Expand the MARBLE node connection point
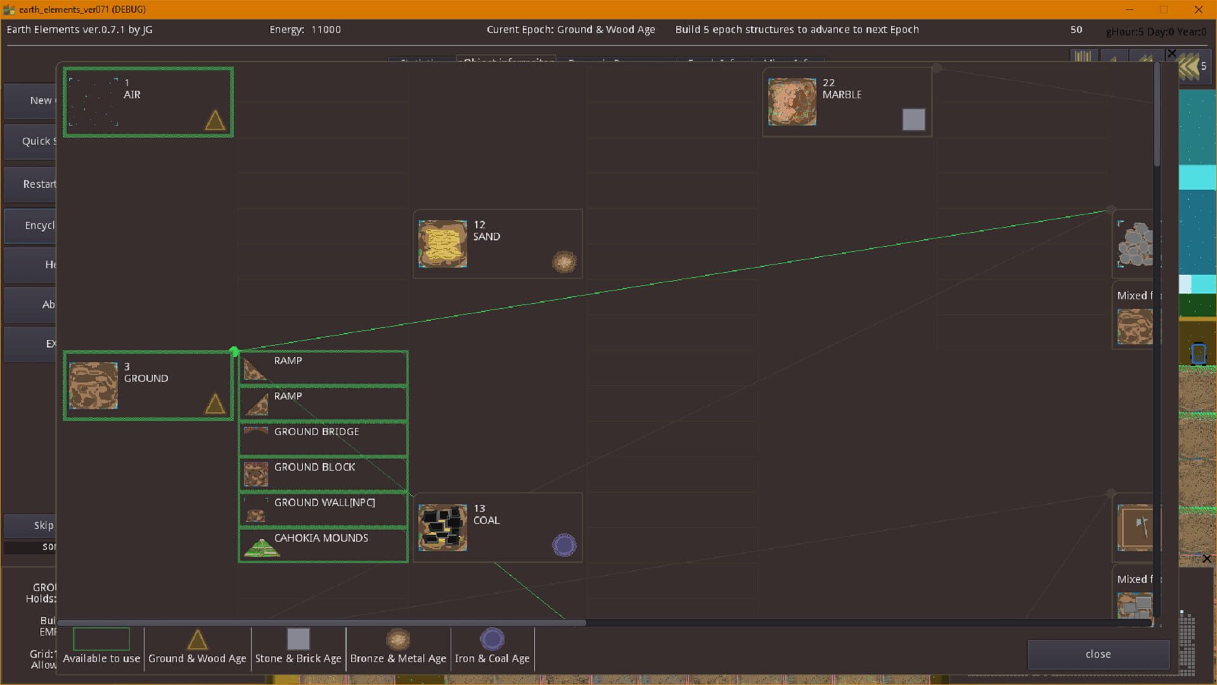Image resolution: width=1217 pixels, height=685 pixels. point(936,68)
